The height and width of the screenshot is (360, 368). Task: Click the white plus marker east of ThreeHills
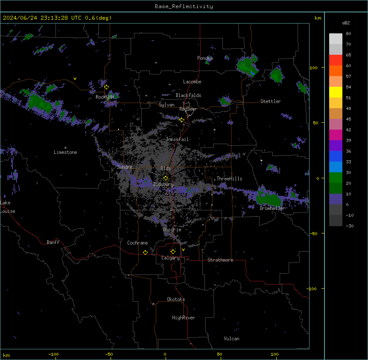coord(261,160)
